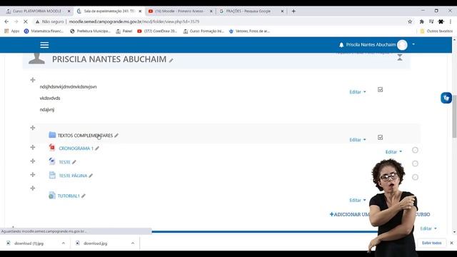
Task: Close the downloads bar
Action: click(451, 243)
